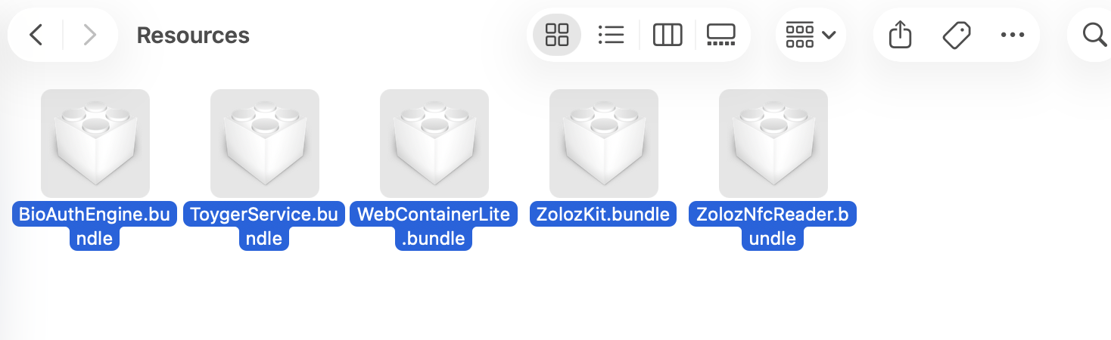Image resolution: width=1111 pixels, height=340 pixels.
Task: Go forward to the next folder
Action: 89,35
